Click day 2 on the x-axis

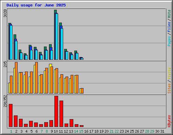(x=16, y=131)
